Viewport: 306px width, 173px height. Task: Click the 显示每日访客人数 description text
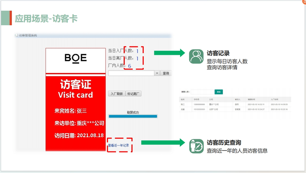pyautogui.click(x=227, y=61)
